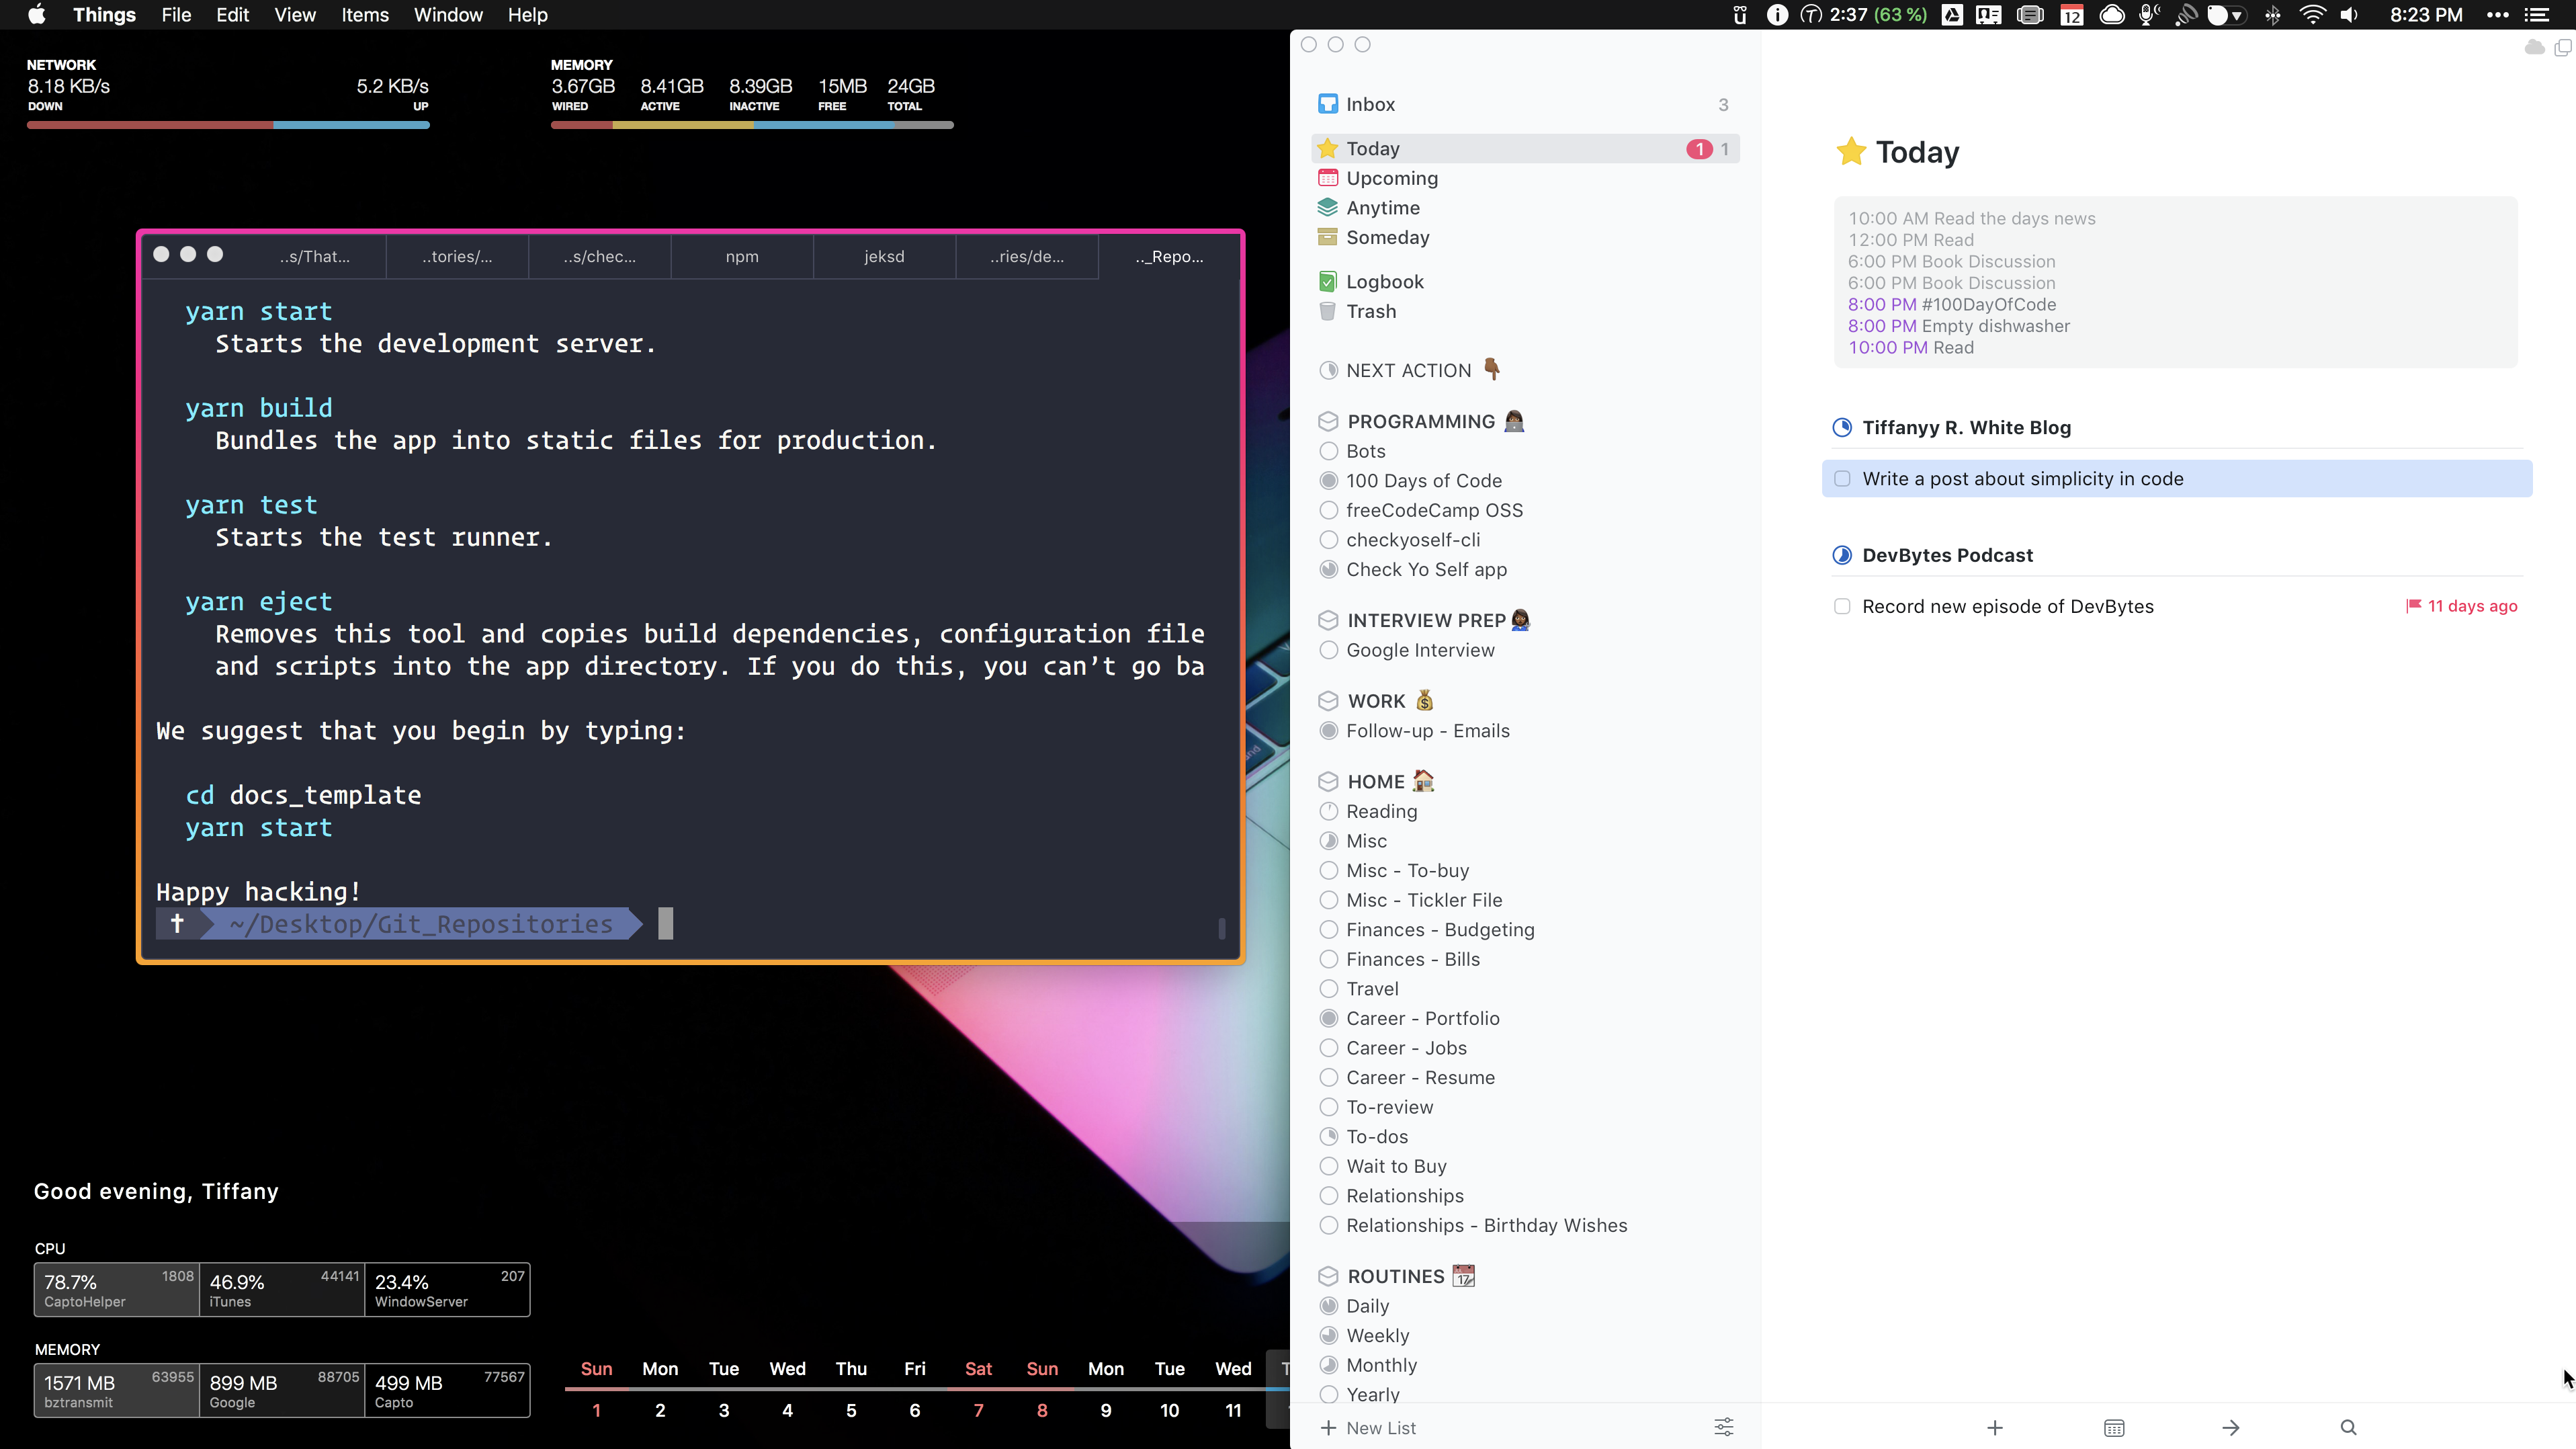Image resolution: width=2576 pixels, height=1449 pixels.
Task: Click the menu bar clock showing 8:23 PM
Action: pos(2426,15)
